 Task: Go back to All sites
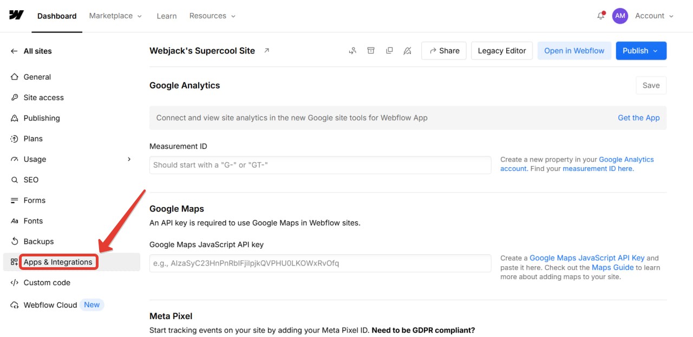(x=37, y=51)
